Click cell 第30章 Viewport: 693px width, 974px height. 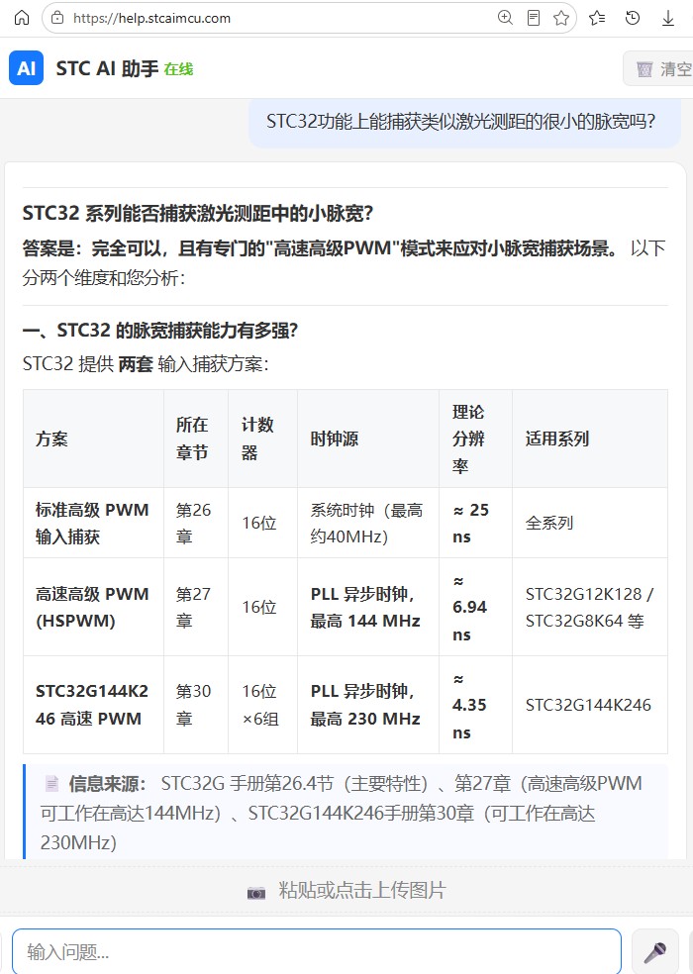196,705
